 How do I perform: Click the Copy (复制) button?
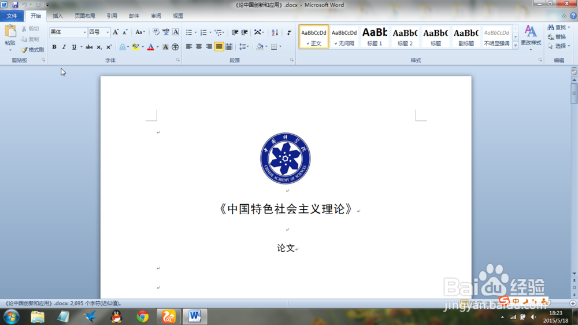tap(30, 39)
